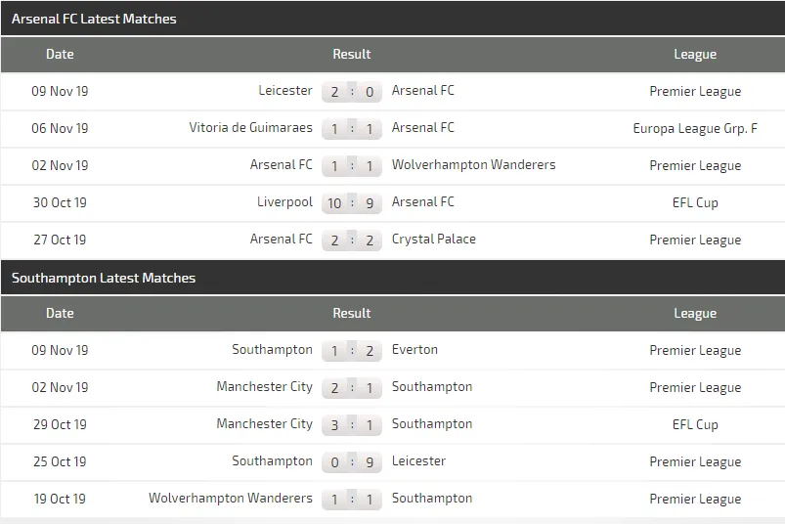Screen dimensions: 785x524
Task: Open the Crystal Palace team link
Action: (433, 240)
